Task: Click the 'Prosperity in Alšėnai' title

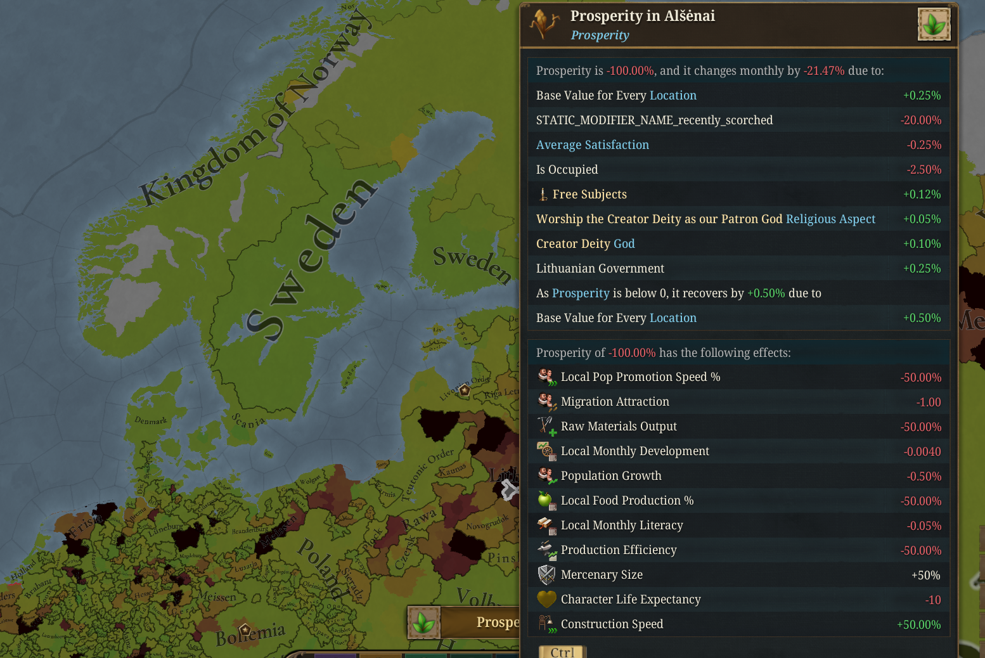Action: tap(643, 16)
